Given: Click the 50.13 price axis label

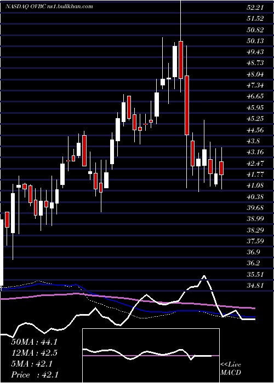Looking at the screenshot, I should 255,41.
